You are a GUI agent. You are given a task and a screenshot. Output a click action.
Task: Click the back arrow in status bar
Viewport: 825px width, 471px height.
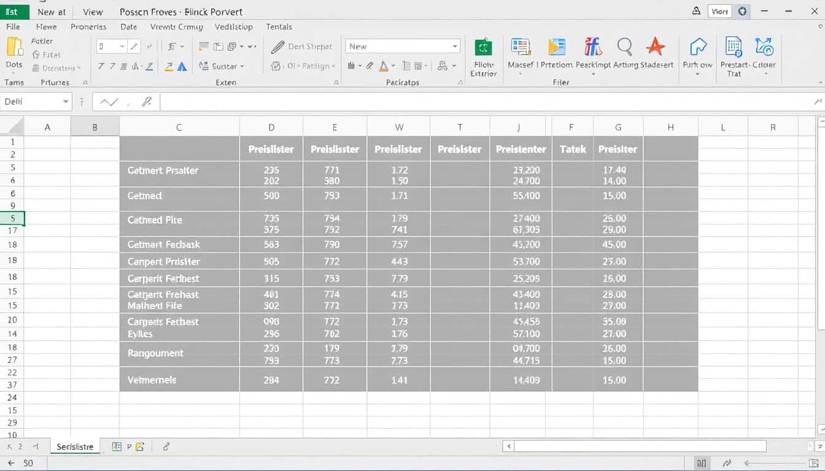(11, 464)
